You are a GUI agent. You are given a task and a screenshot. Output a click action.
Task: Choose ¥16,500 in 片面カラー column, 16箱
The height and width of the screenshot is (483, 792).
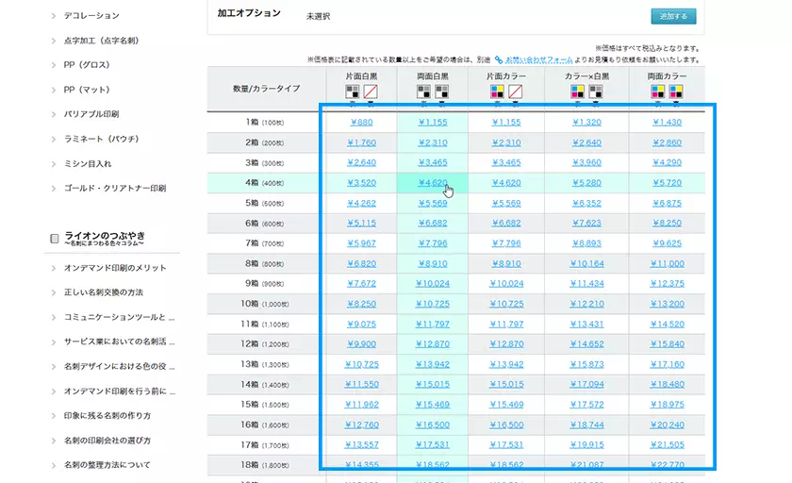pyautogui.click(x=506, y=425)
